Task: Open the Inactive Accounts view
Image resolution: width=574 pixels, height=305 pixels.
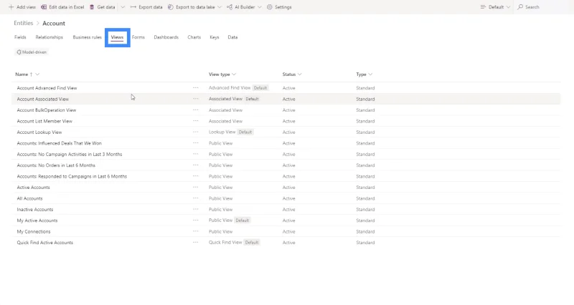Action: [x=34, y=210]
